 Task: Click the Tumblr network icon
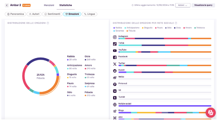(x=115, y=98)
